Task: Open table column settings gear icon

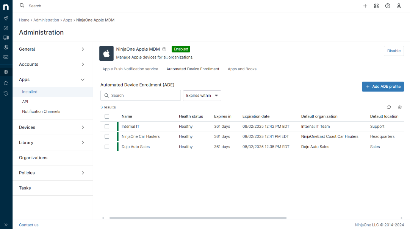Action: coord(399,107)
